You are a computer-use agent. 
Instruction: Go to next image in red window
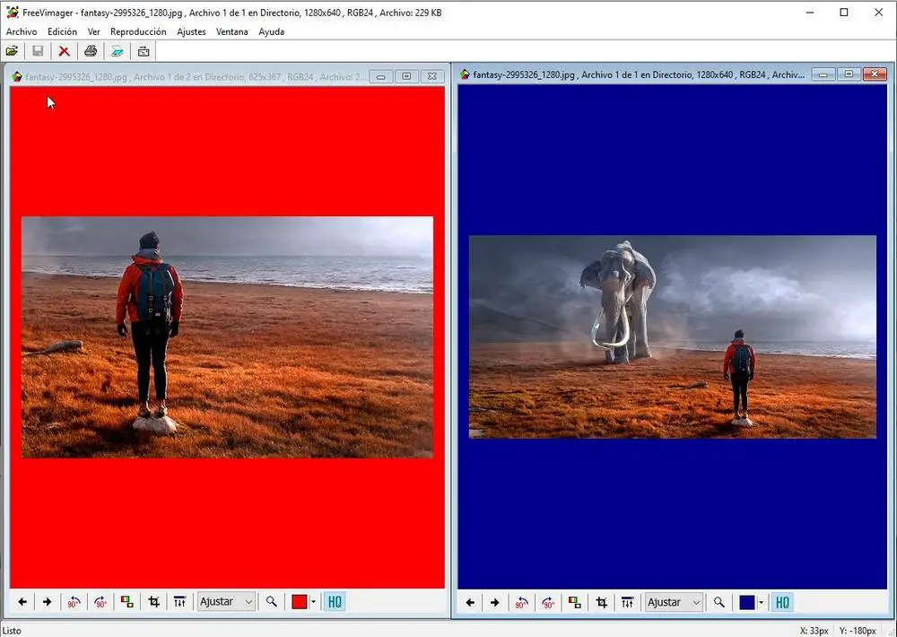coord(47,601)
